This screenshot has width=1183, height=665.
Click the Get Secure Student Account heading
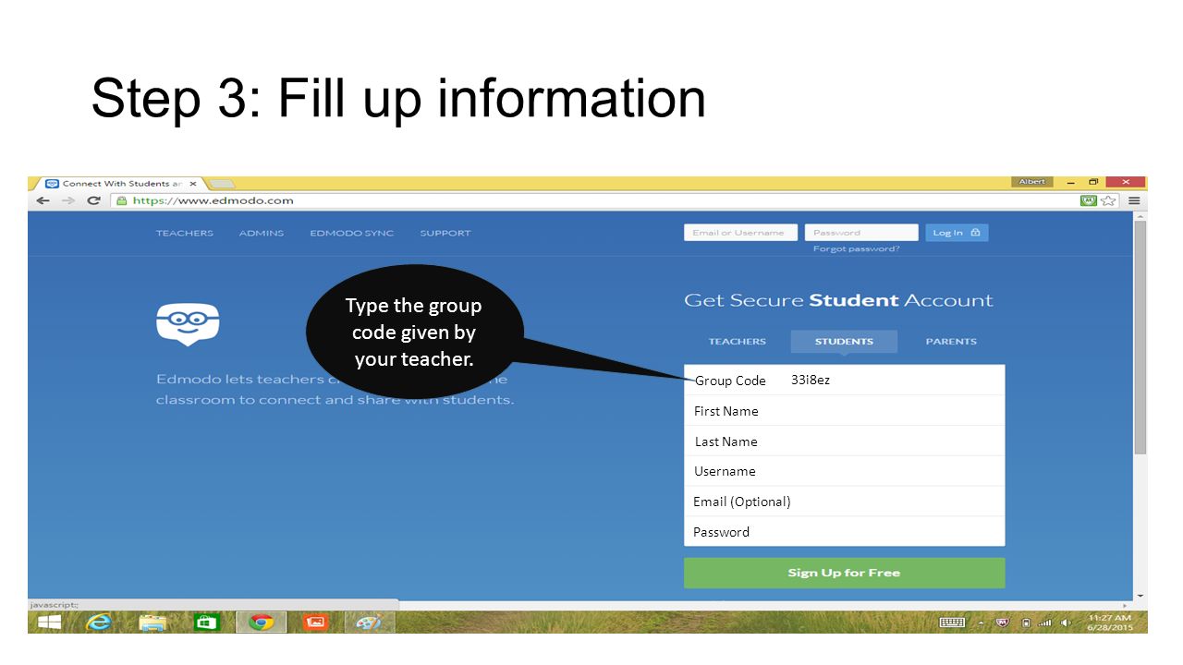click(838, 300)
